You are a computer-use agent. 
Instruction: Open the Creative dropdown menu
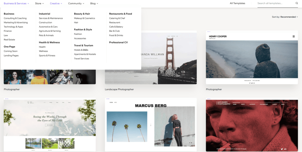point(56,3)
